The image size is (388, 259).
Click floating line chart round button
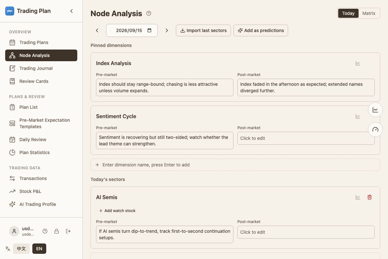[375, 110]
